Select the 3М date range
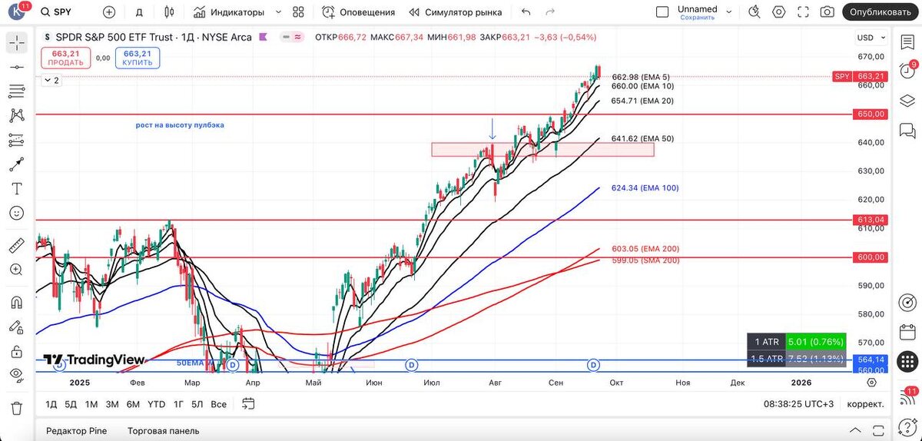922x441 pixels. click(112, 403)
